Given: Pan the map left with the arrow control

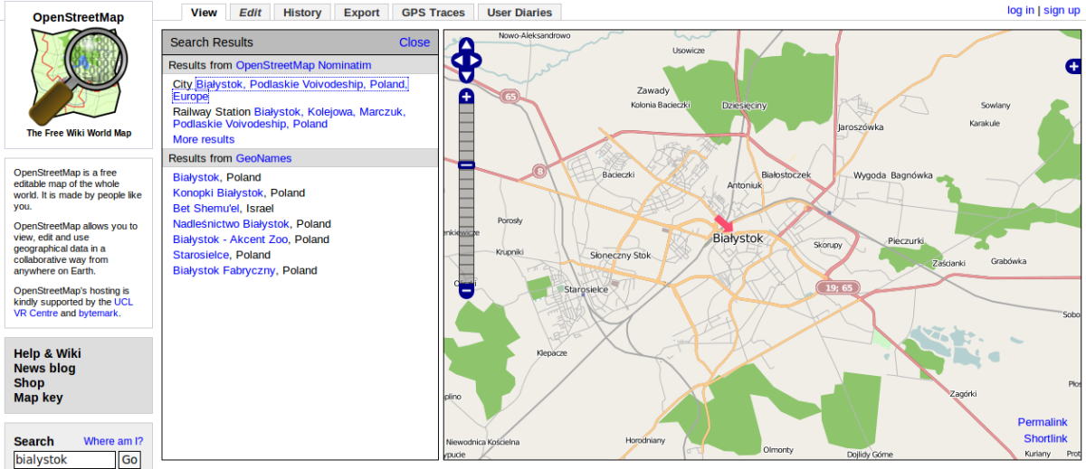Looking at the screenshot, I should (x=456, y=60).
